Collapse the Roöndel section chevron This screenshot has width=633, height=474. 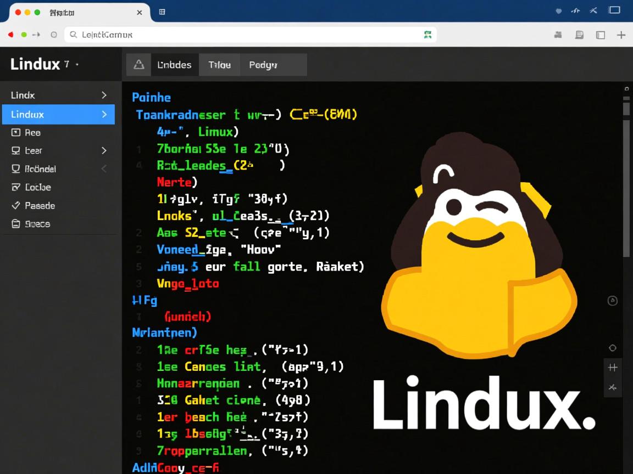point(104,169)
